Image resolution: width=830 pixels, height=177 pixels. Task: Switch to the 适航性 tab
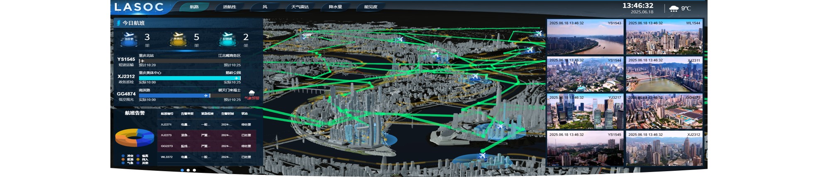[229, 7]
